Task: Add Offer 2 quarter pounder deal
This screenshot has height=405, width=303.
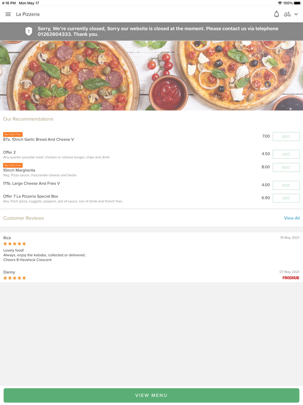Action: (x=286, y=154)
